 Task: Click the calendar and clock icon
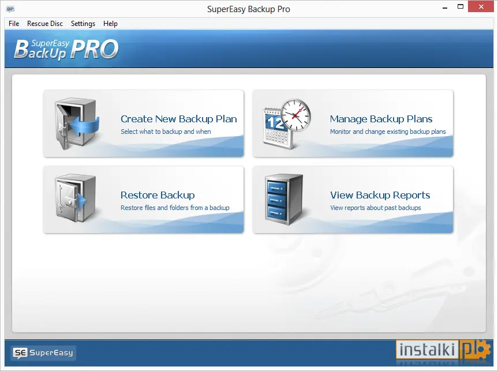point(286,123)
